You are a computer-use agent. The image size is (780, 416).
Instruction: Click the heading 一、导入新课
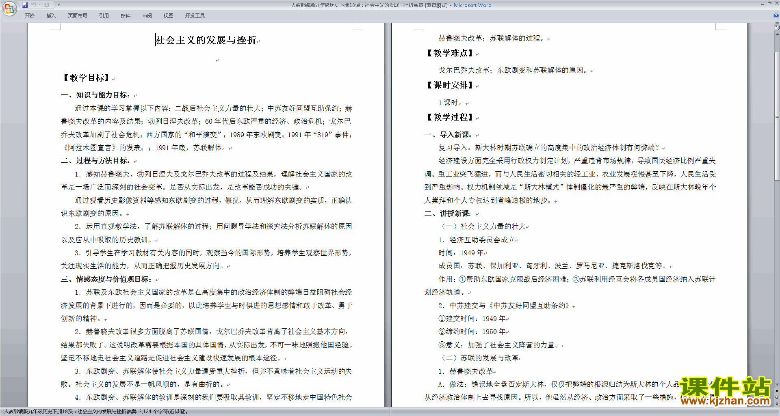[448, 135]
